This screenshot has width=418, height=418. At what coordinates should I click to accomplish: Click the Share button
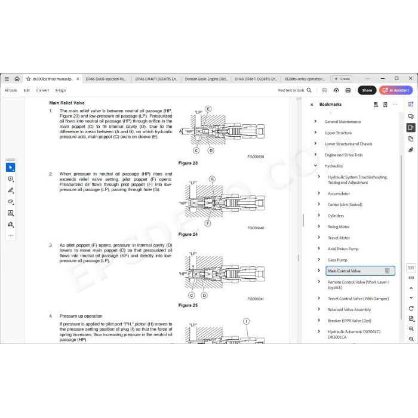[x=367, y=90]
